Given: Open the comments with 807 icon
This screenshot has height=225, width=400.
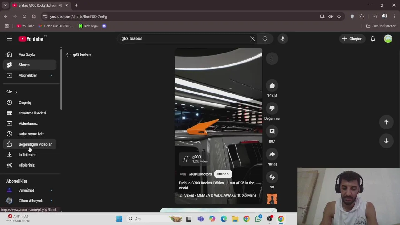Looking at the screenshot, I should click(272, 131).
